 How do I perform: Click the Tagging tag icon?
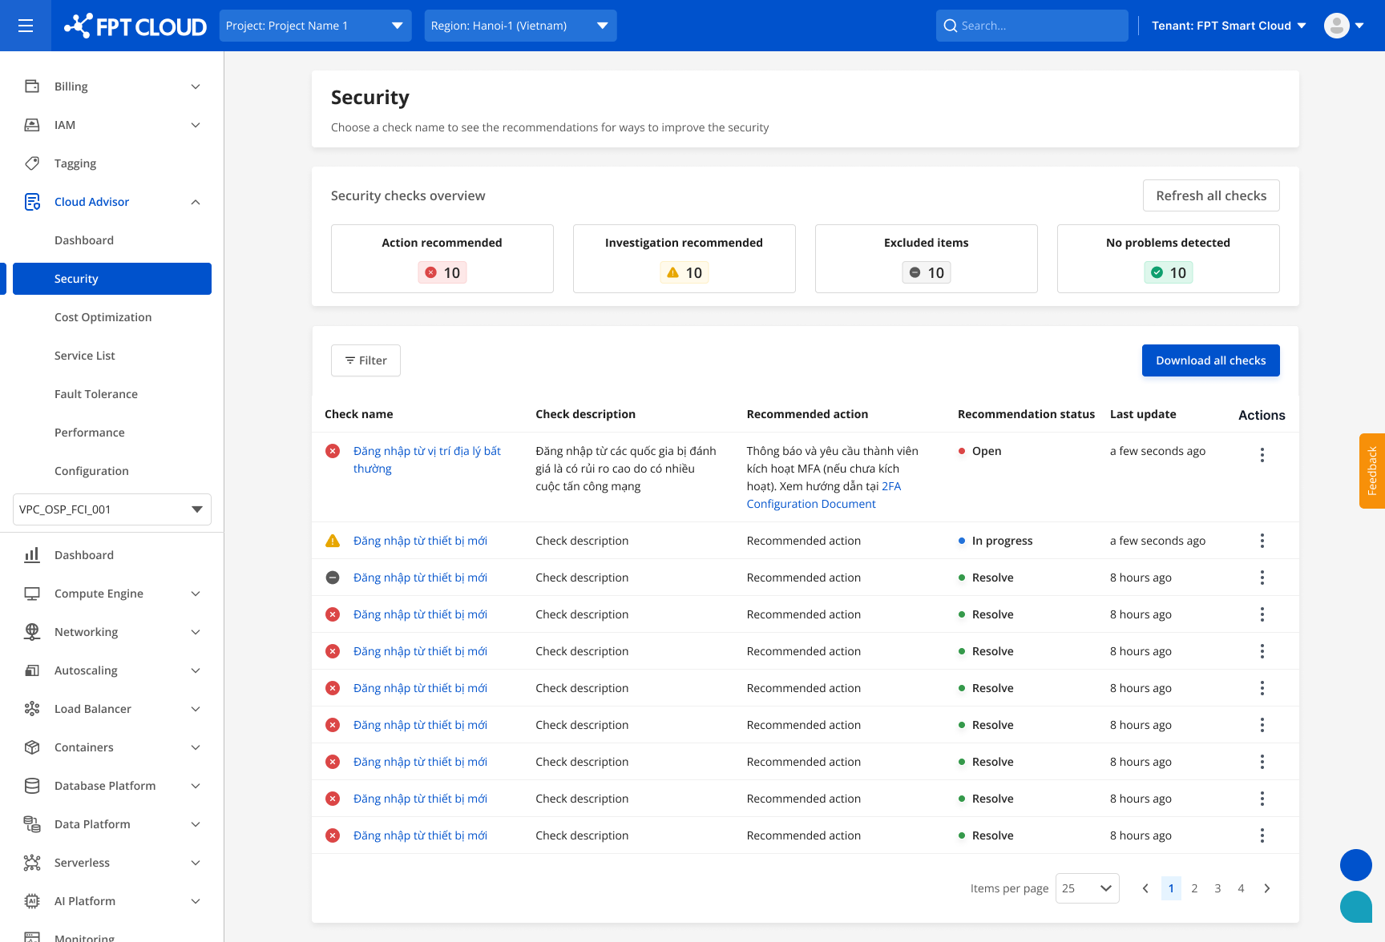pyautogui.click(x=32, y=163)
